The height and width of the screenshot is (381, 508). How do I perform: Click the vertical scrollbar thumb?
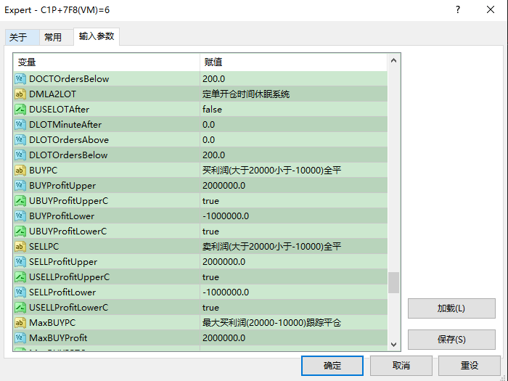point(393,282)
